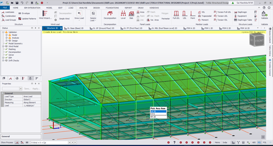Open the Seismic Load dropdown
Image resolution: width=273 pixels, height=146 pixels.
[x=93, y=16]
